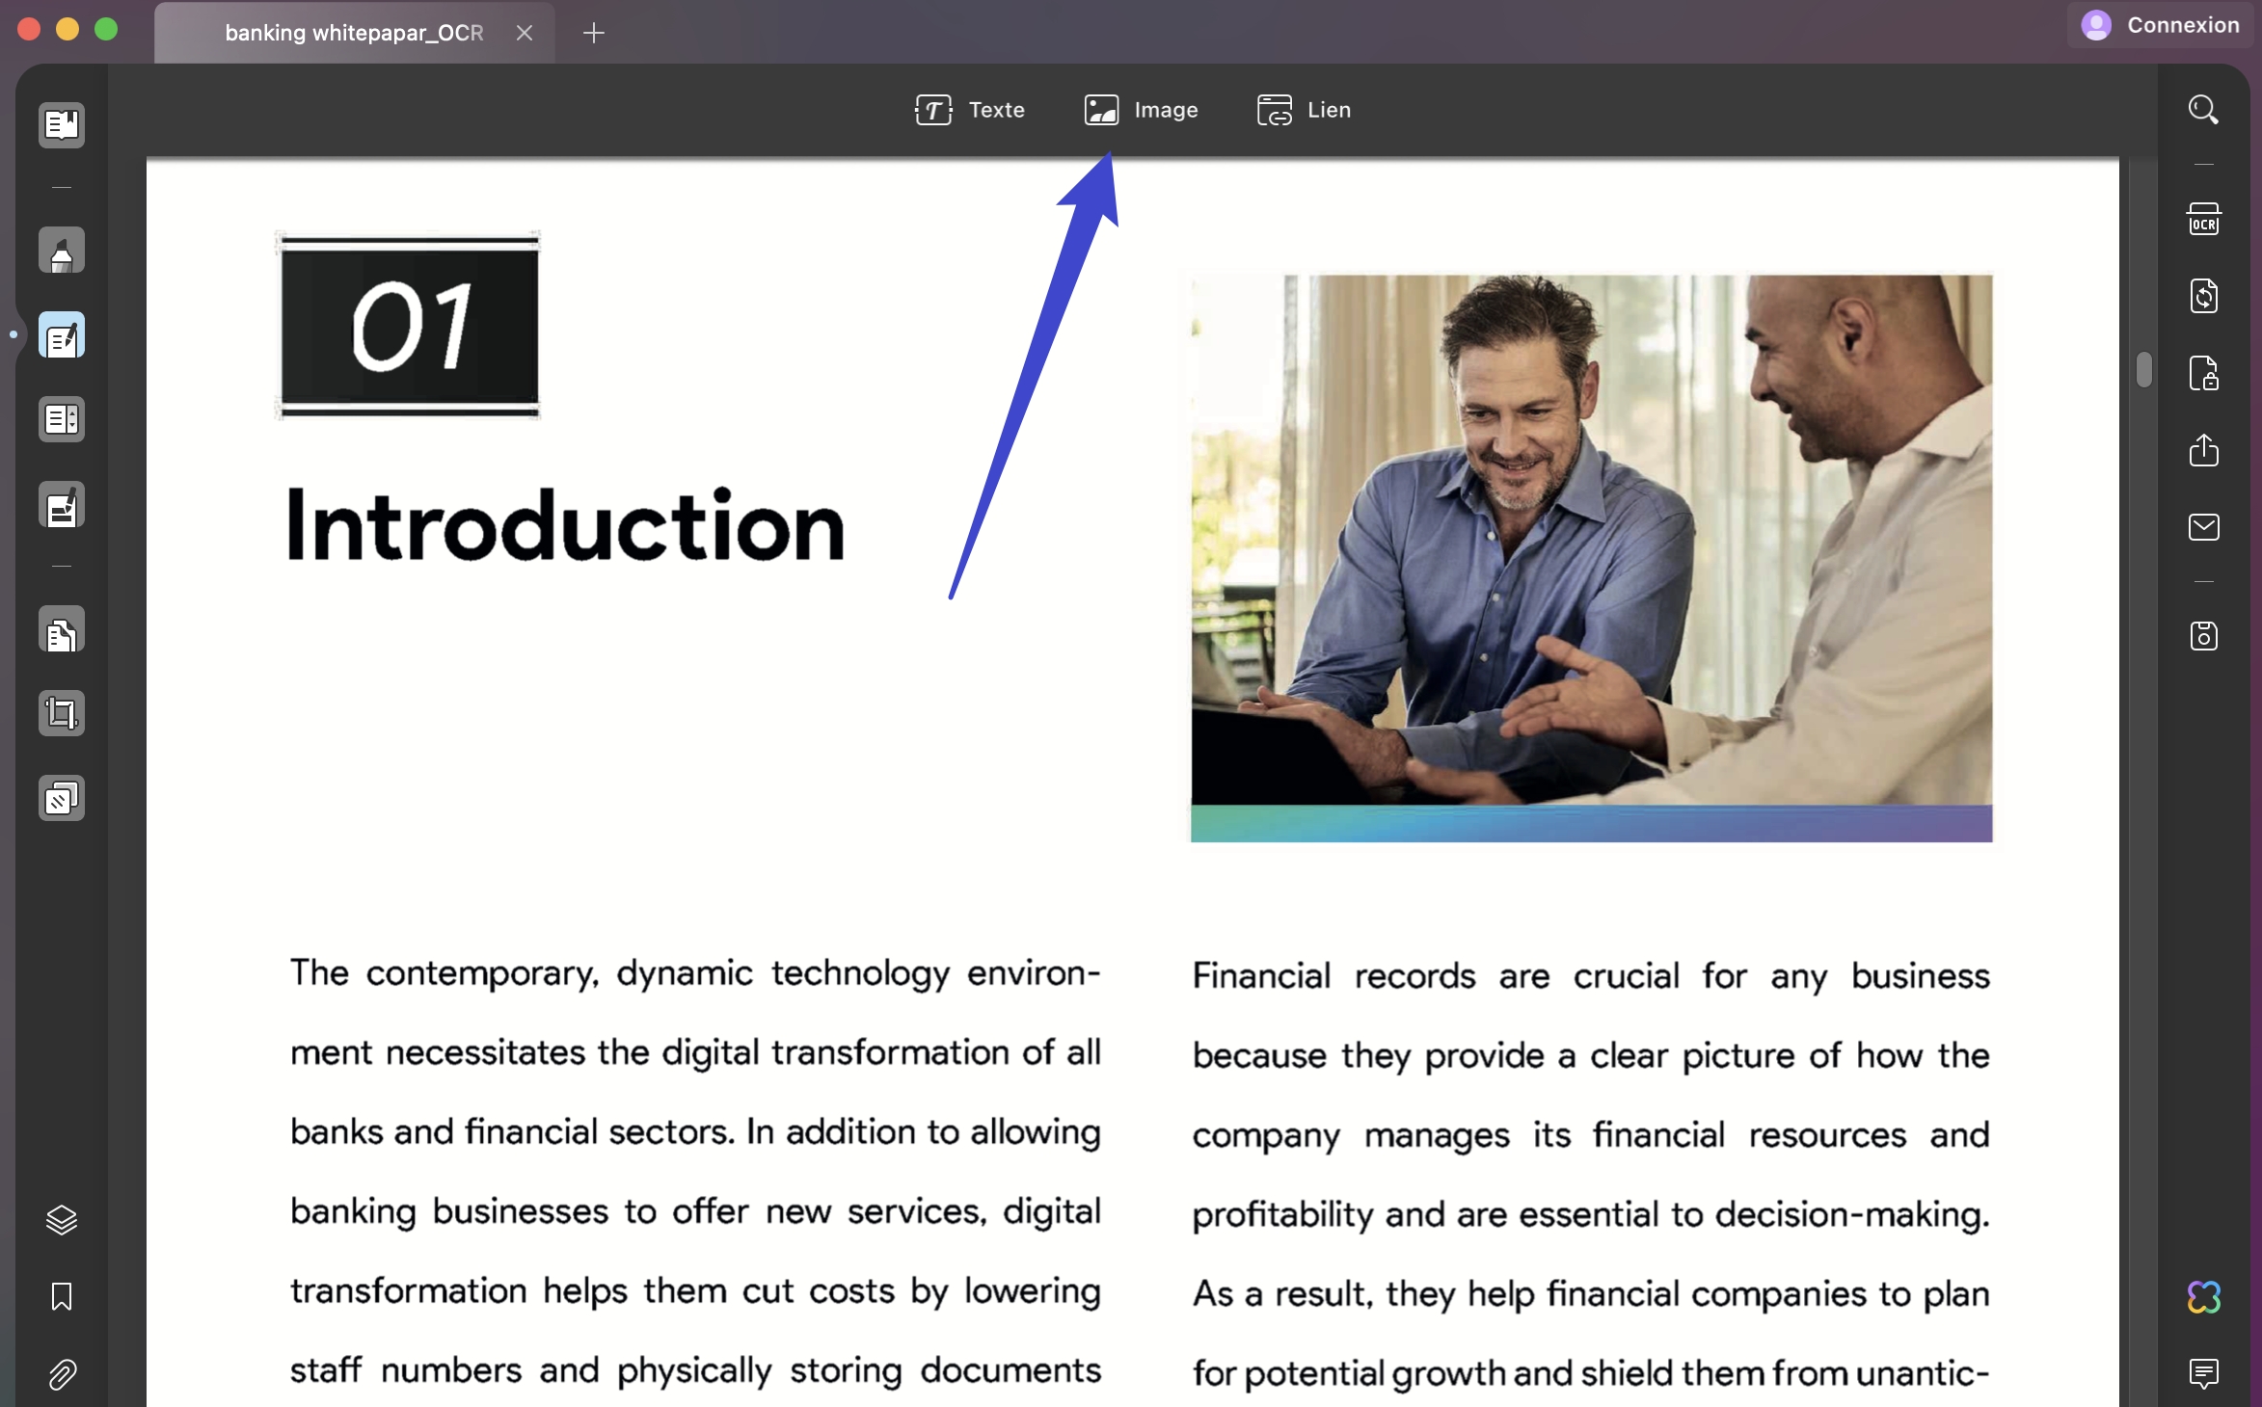
Task: Open the Comments panel
Action: (x=2204, y=1373)
